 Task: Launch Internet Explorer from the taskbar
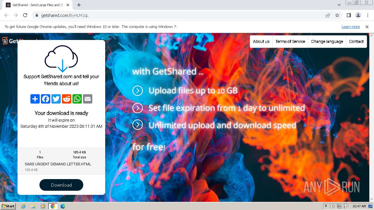(x=23, y=206)
